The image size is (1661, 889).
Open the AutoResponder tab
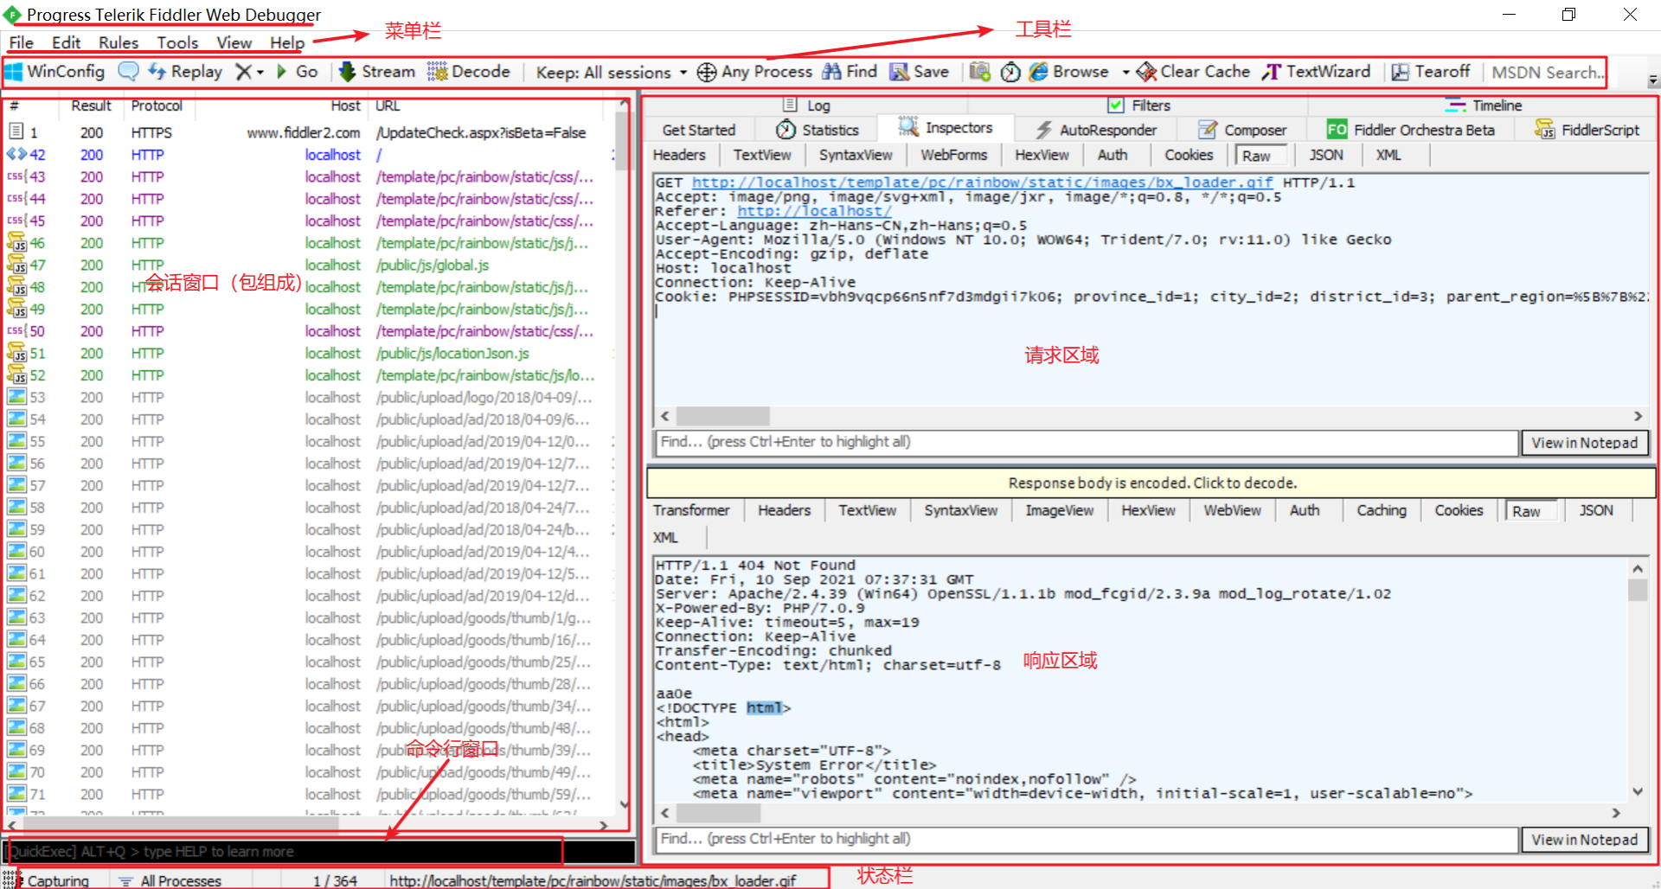tap(1096, 130)
